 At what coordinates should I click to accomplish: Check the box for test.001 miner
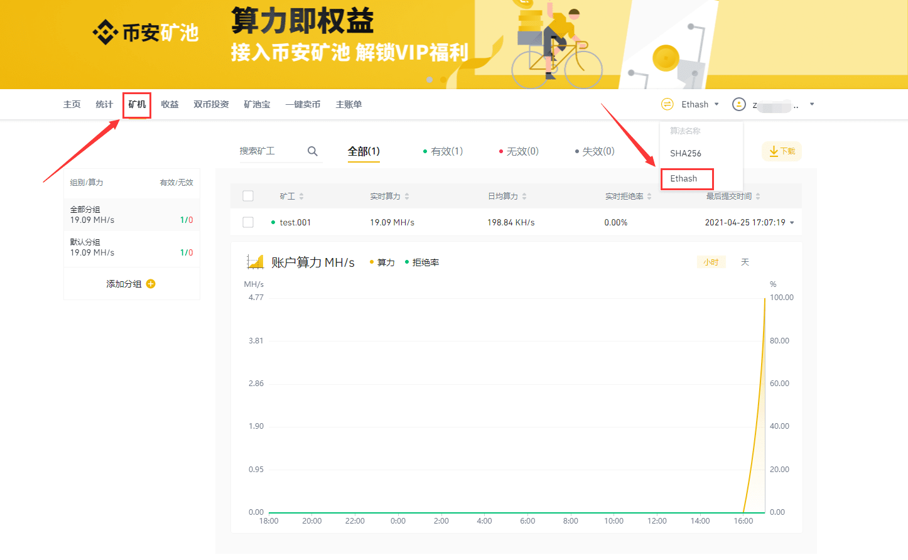coord(248,222)
